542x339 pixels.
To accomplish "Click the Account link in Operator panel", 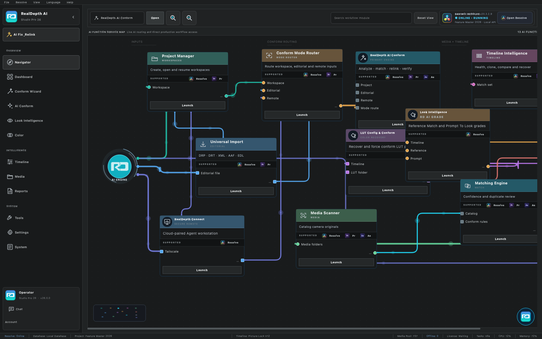I will tap(11, 322).
